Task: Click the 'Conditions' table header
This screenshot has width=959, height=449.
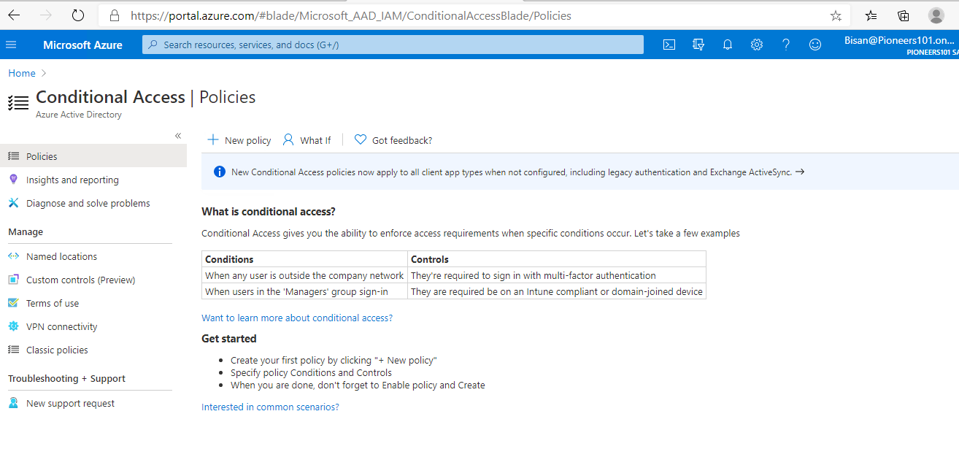Action: [x=229, y=259]
